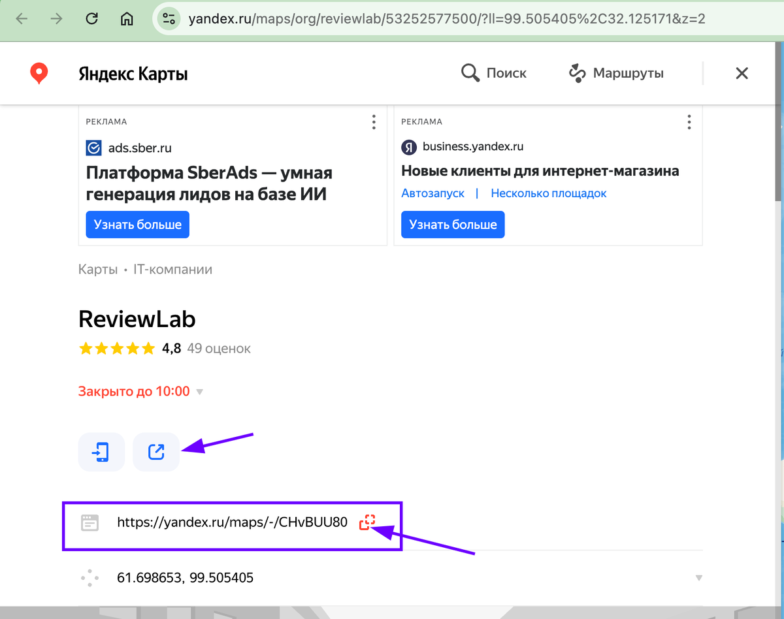Open ads.sber.ru ad domain
This screenshot has width=784, height=619.
140,148
